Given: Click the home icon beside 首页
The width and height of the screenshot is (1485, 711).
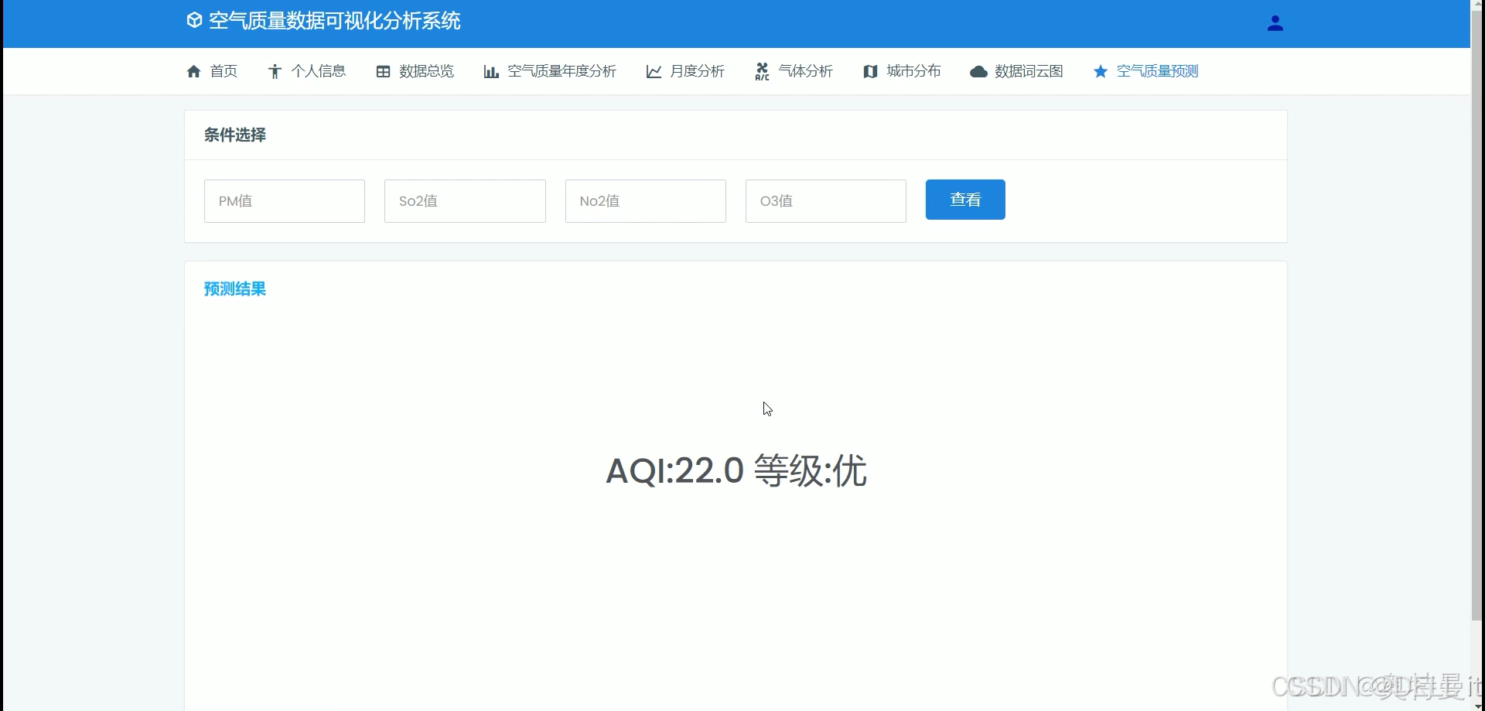Looking at the screenshot, I should coord(194,71).
